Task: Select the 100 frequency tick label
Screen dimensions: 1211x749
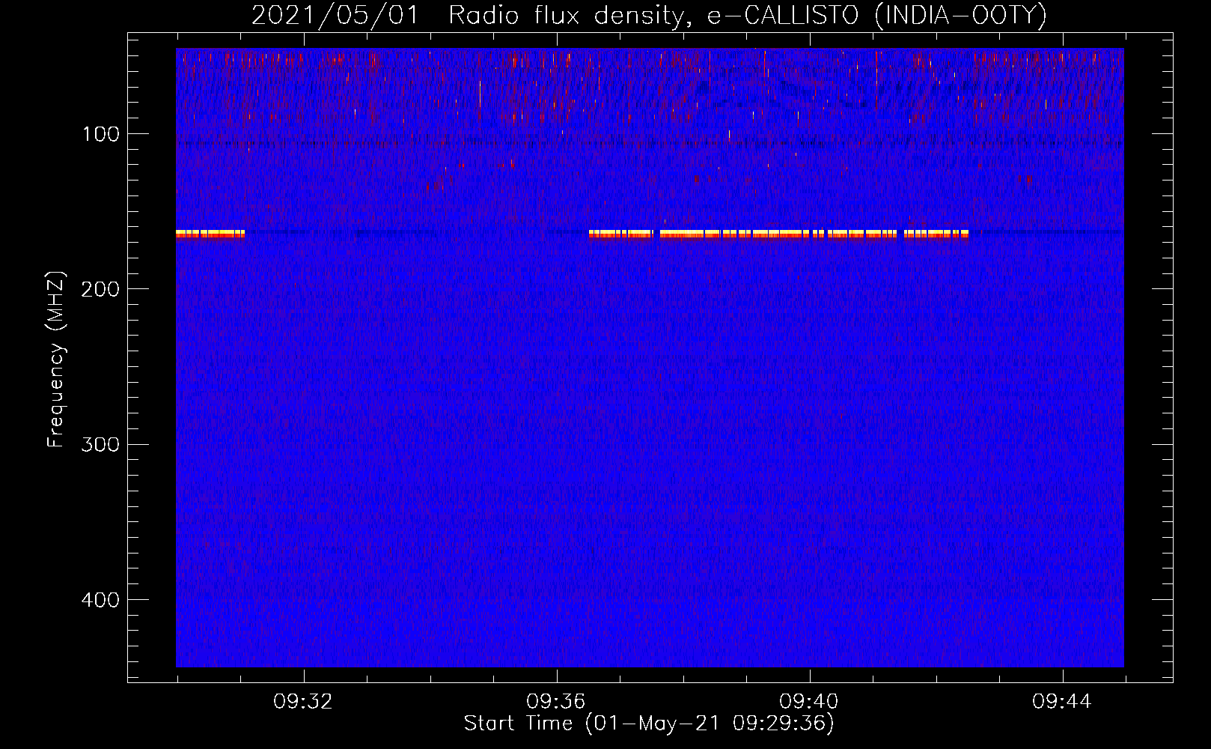Action: pyautogui.click(x=101, y=134)
